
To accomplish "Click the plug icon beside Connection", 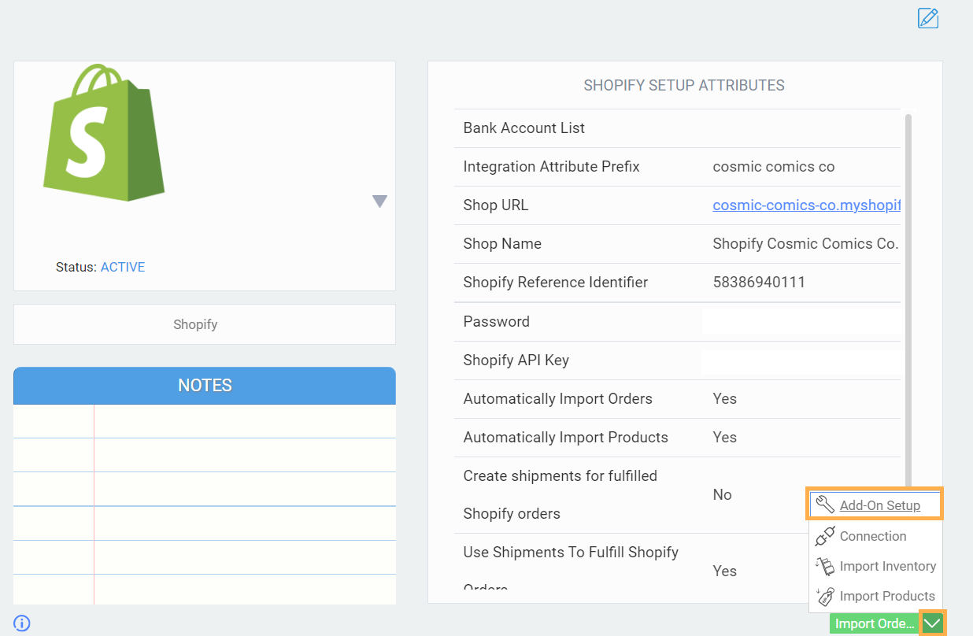I will click(824, 536).
